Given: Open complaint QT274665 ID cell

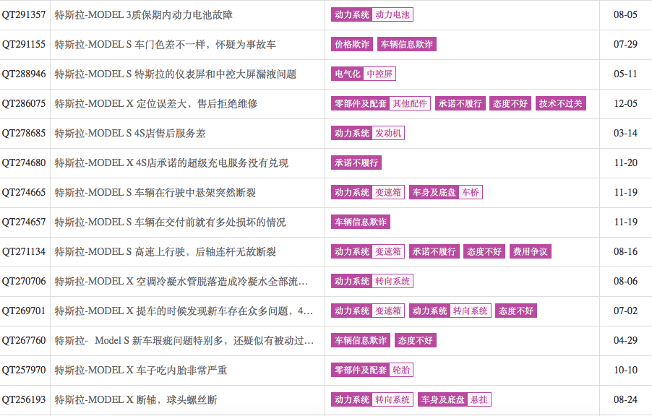Looking at the screenshot, I should [x=24, y=192].
